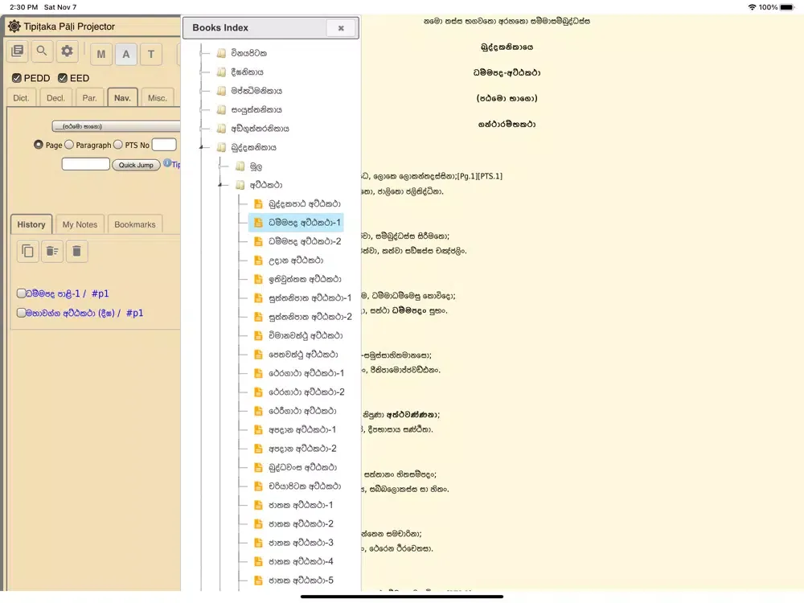The width and height of the screenshot is (804, 603).
Task: Expand the අඞ්ගුත්තරනිකාය tree node
Action: click(x=203, y=129)
